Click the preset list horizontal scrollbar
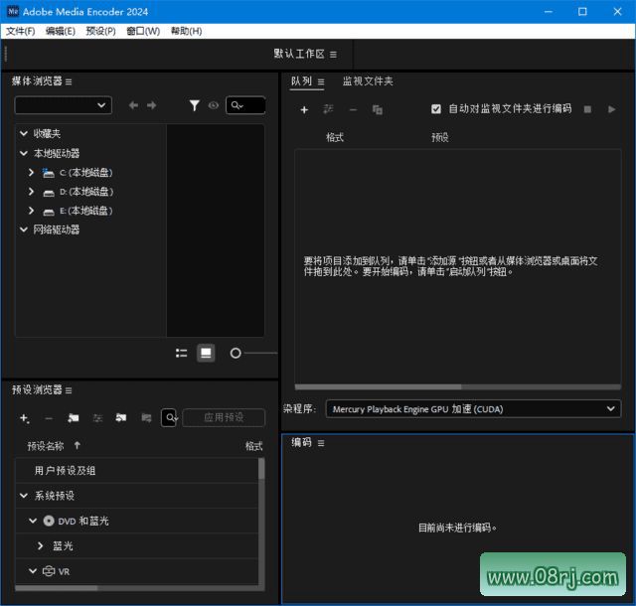Screen dimensions: 636x606 57,588
